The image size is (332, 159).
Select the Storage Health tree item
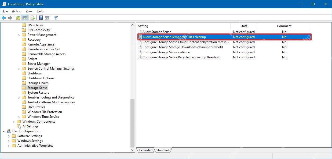coord(38,83)
